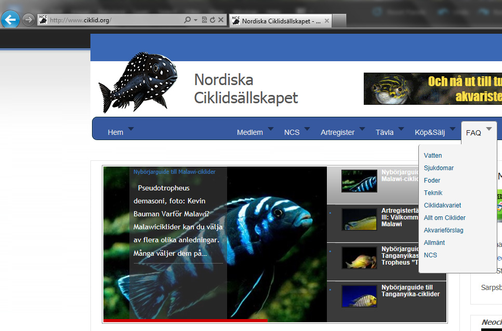The height and width of the screenshot is (331, 502).
Task: Select Allmänt in the FAQ dropdown
Action: pyautogui.click(x=434, y=243)
